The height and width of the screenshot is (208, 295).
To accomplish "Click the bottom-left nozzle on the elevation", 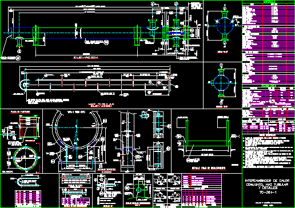I will click(19, 42).
